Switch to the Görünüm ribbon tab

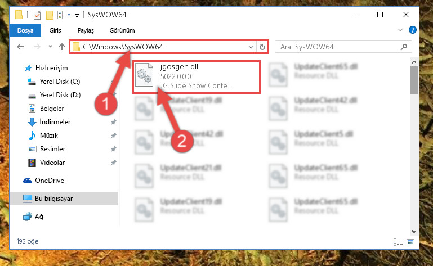[x=122, y=30]
